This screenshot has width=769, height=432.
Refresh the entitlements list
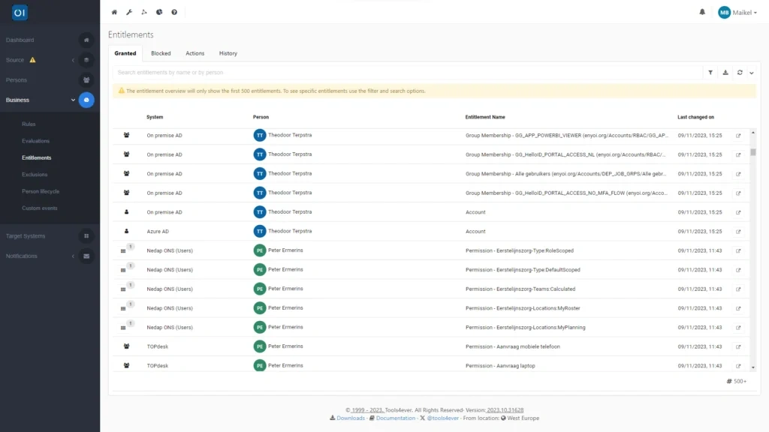point(740,73)
